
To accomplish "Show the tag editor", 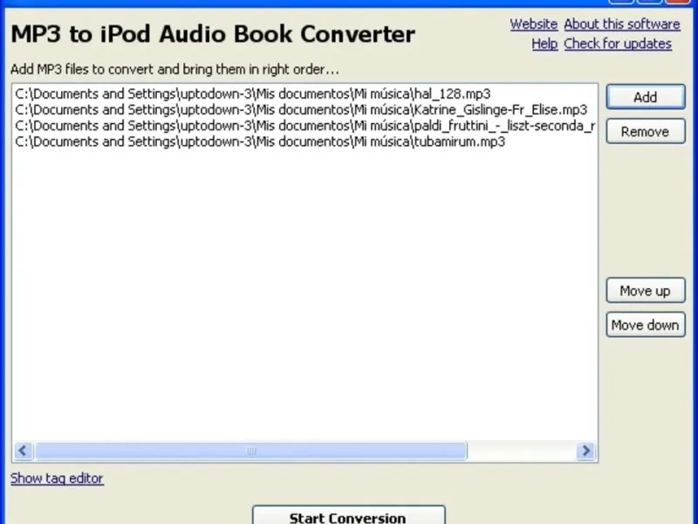I will coord(57,478).
